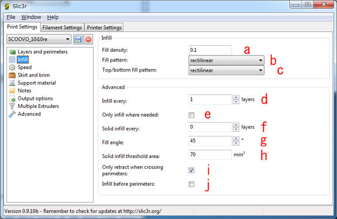Image resolution: width=337 pixels, height=219 pixels.
Task: Enable Only infill where needed checkbox
Action: pos(191,115)
